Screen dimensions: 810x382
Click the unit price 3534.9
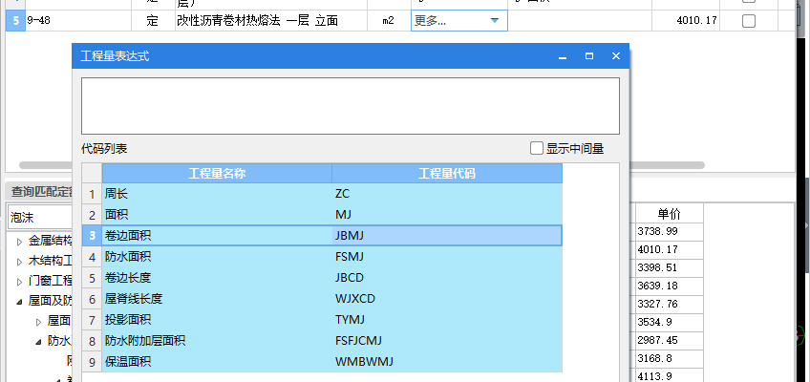coord(670,322)
